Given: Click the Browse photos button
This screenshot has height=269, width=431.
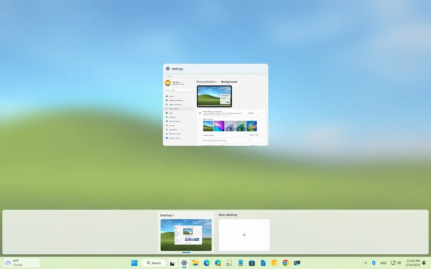Looking at the screenshot, I should point(254,135).
